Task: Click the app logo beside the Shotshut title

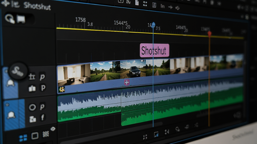Action: pos(5,3)
